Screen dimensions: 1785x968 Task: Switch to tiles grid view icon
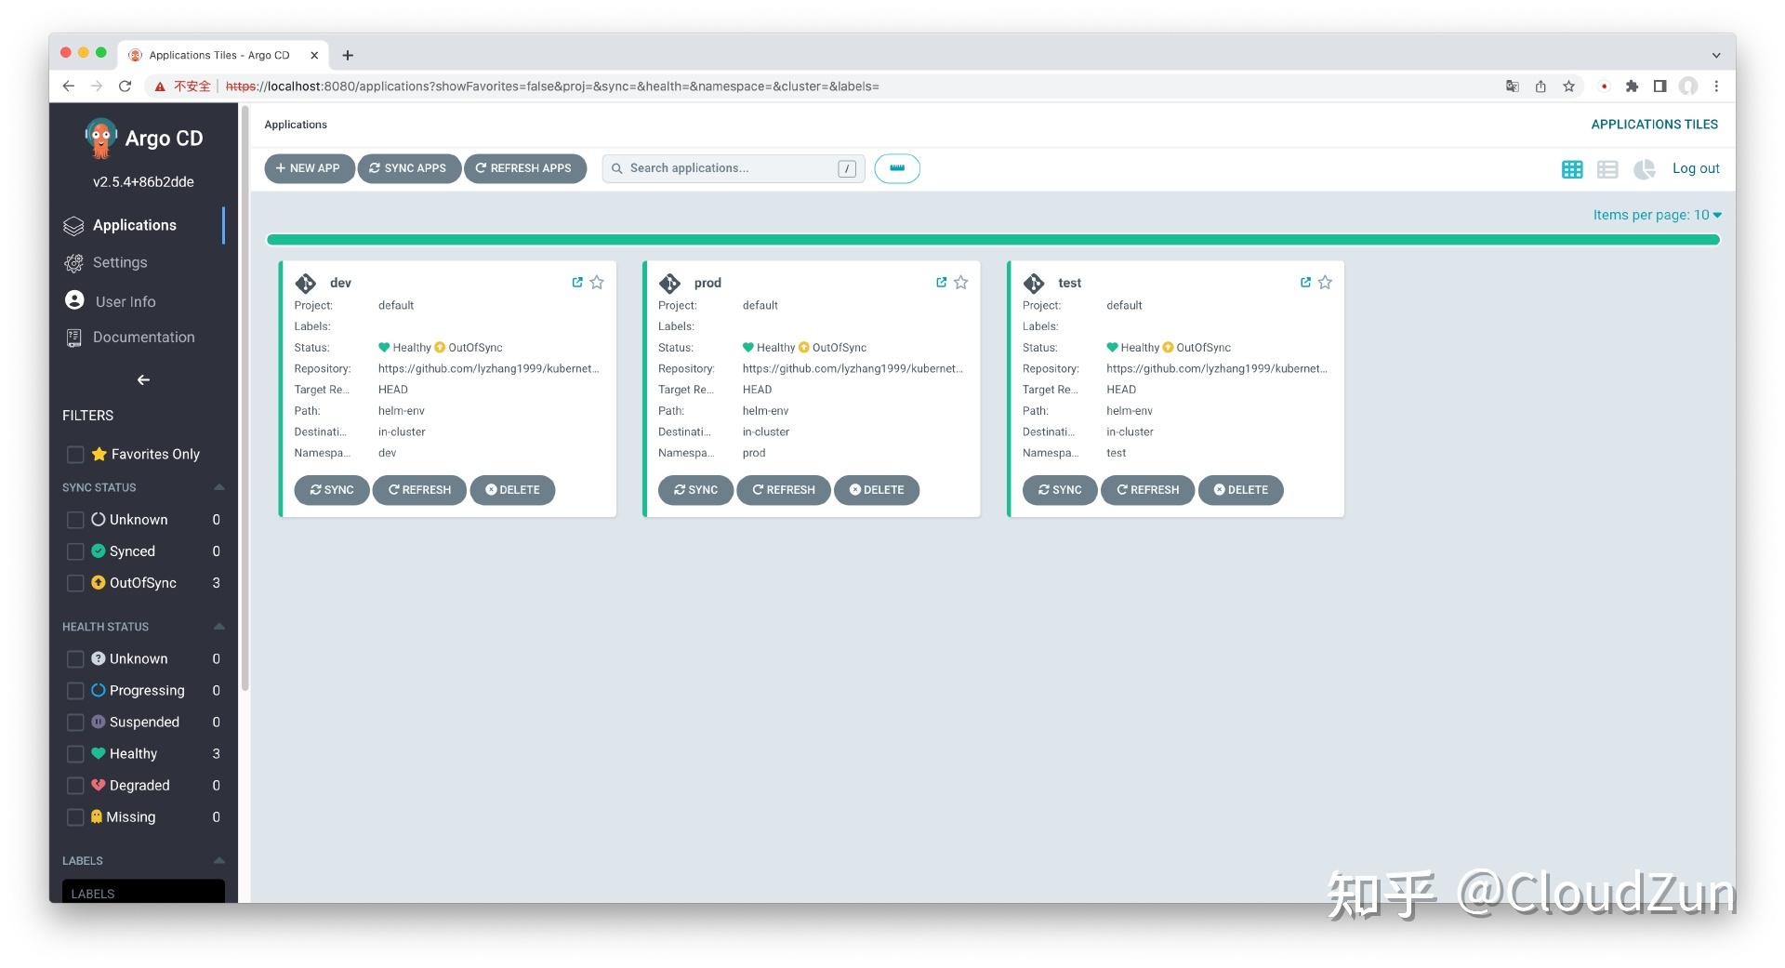pos(1572,169)
